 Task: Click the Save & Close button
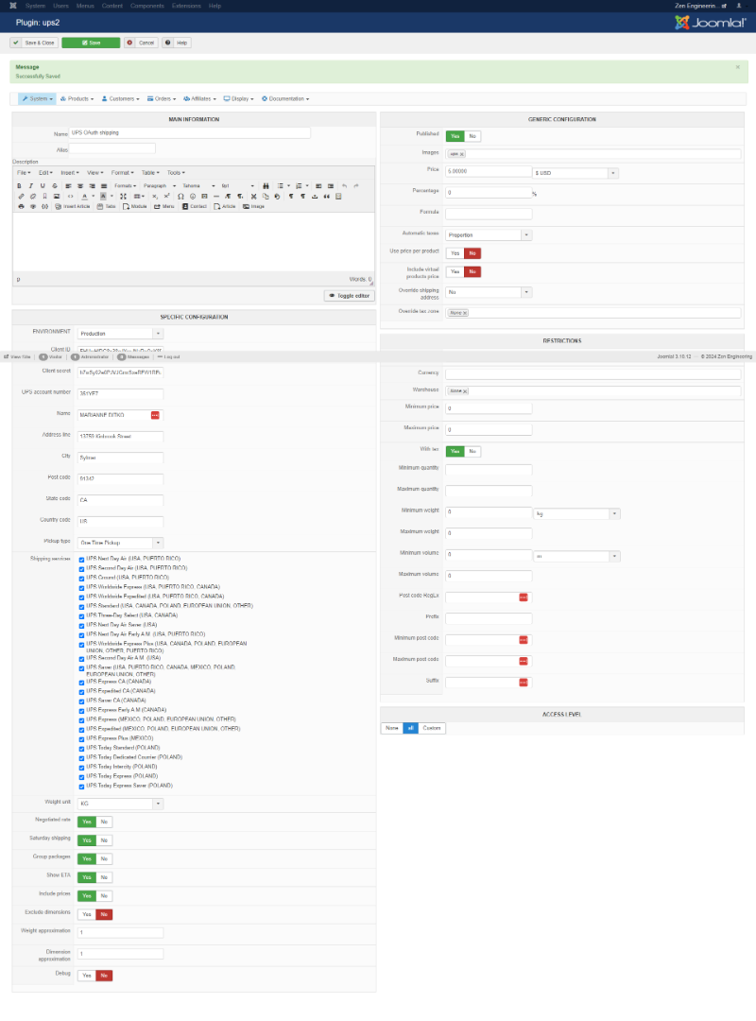point(34,43)
